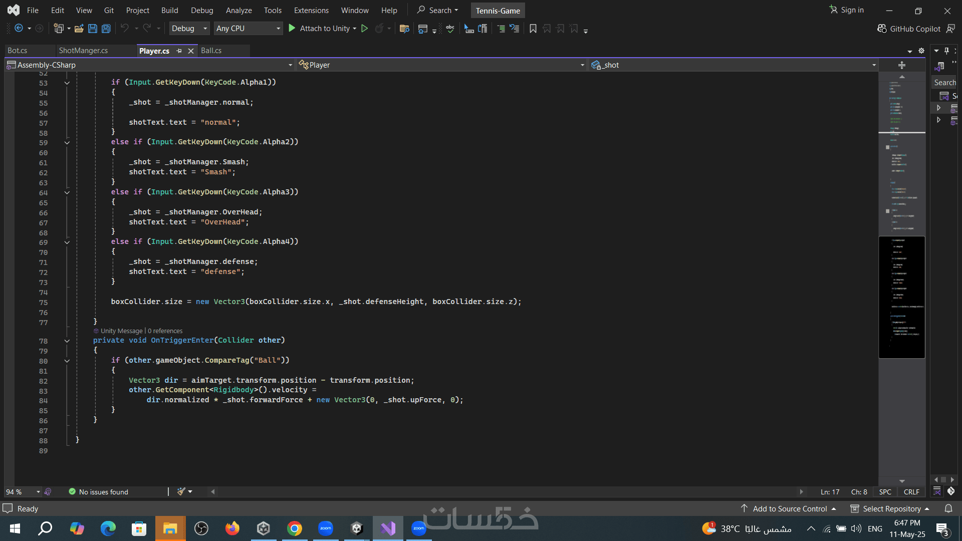Open the Debug configuration dropdown
This screenshot has width=962, height=541.
pyautogui.click(x=189, y=29)
